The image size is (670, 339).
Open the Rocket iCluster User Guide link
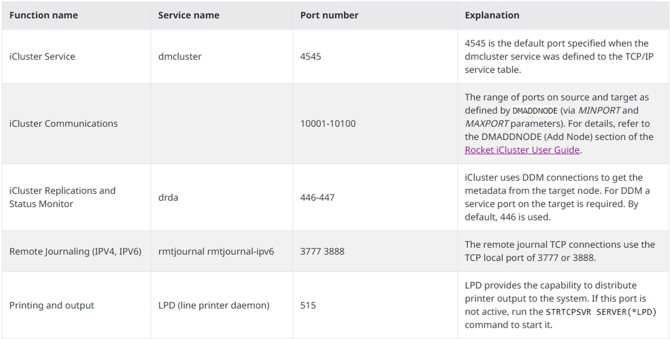point(522,150)
